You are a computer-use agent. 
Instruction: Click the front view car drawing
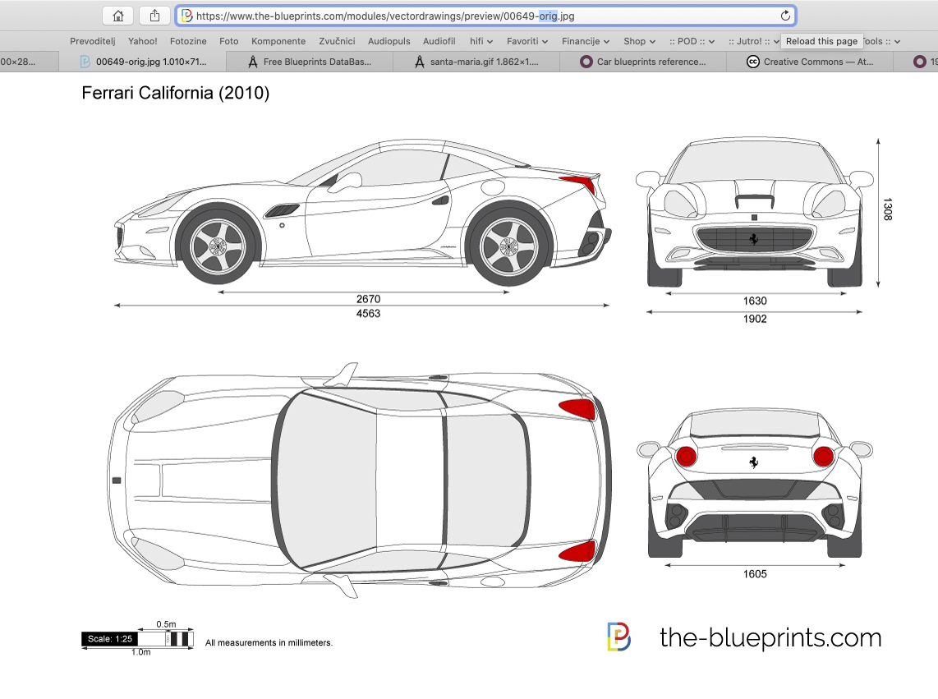point(754,212)
